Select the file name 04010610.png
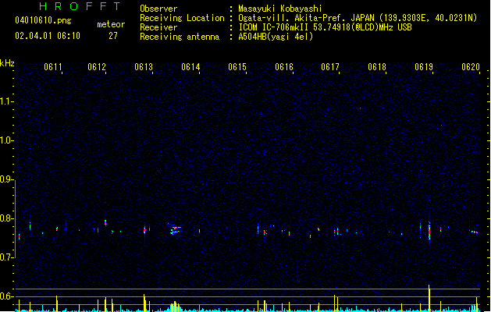 (x=43, y=20)
